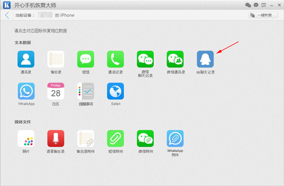Viewport: 284px width, 186px height.
Task: Open the 日历 calendar icon
Action: point(56,91)
